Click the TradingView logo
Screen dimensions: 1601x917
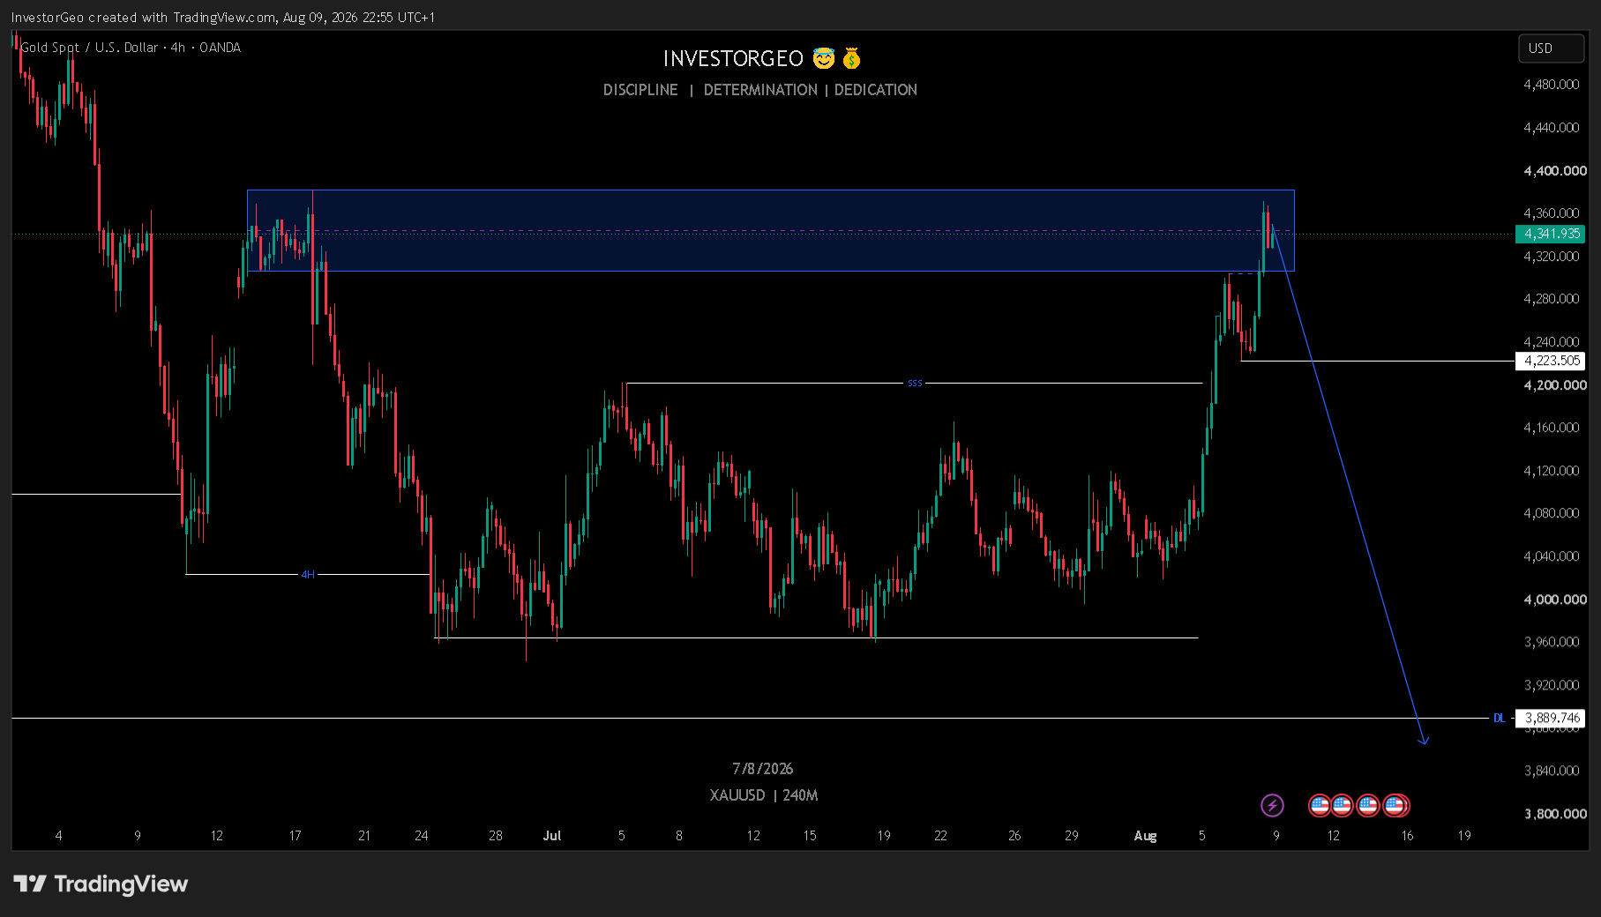[101, 883]
